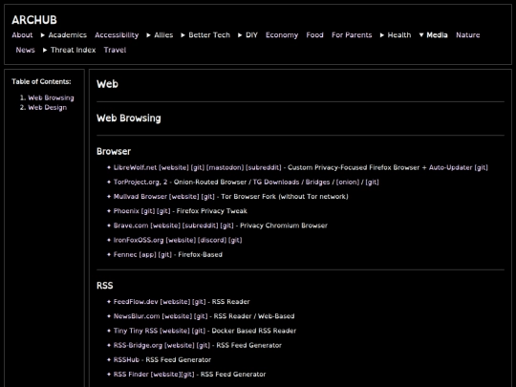Jump to Web Design in contents
This screenshot has height=387, width=516.
click(48, 108)
